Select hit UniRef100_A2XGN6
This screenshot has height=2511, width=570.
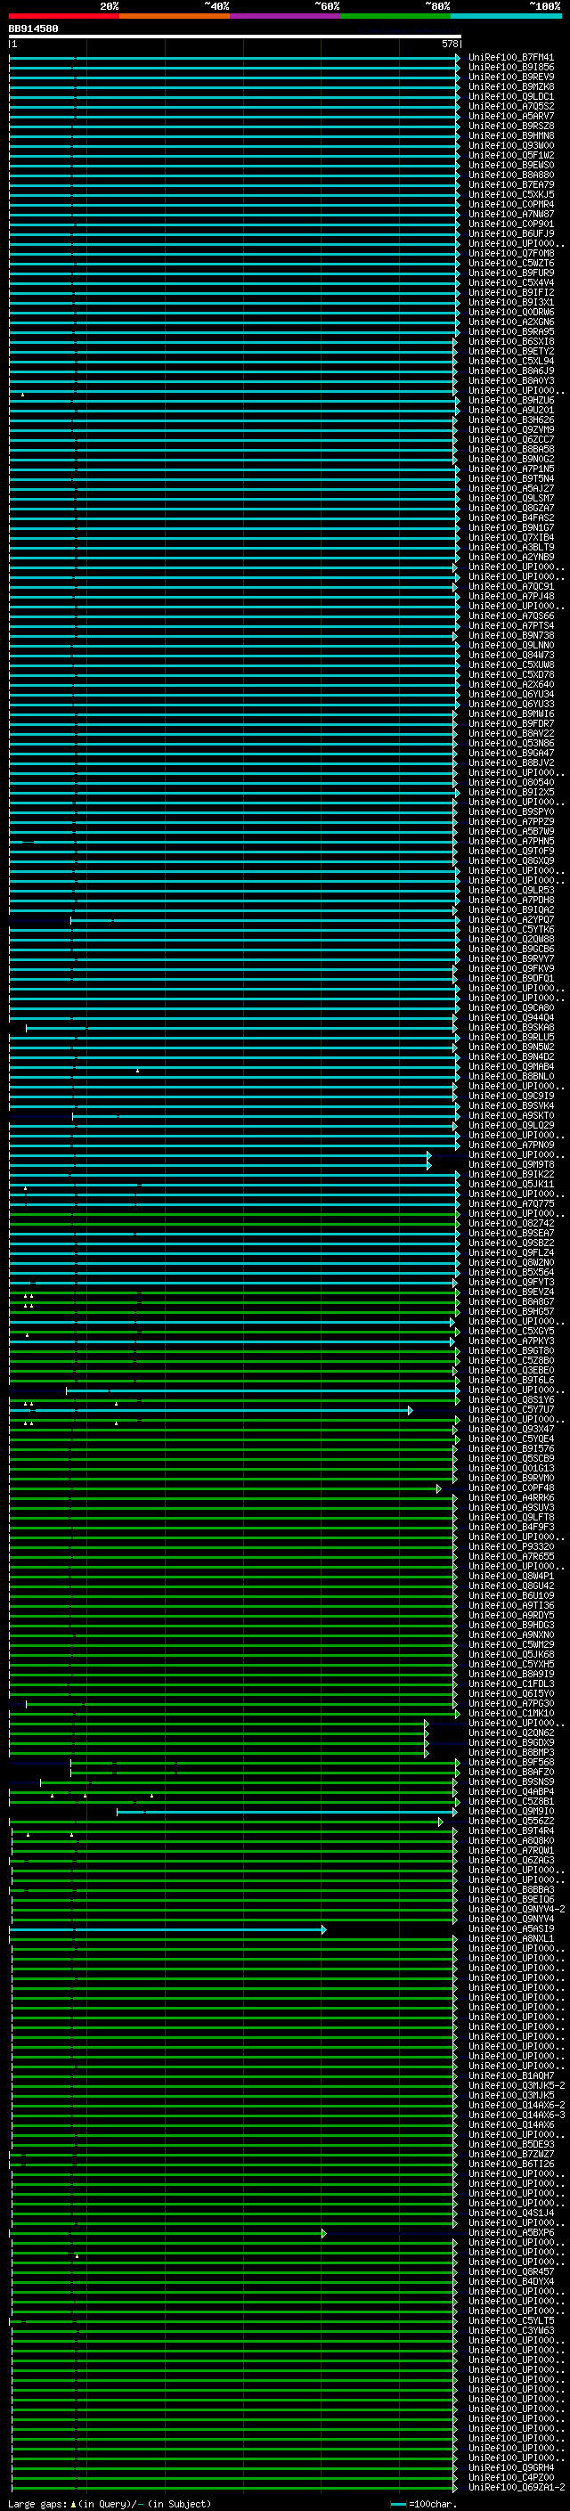(510, 322)
